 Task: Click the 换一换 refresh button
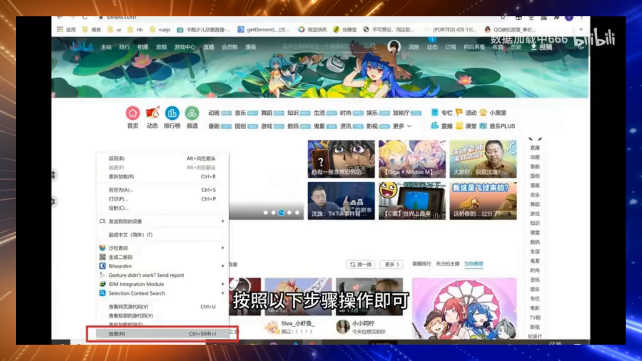pos(361,264)
